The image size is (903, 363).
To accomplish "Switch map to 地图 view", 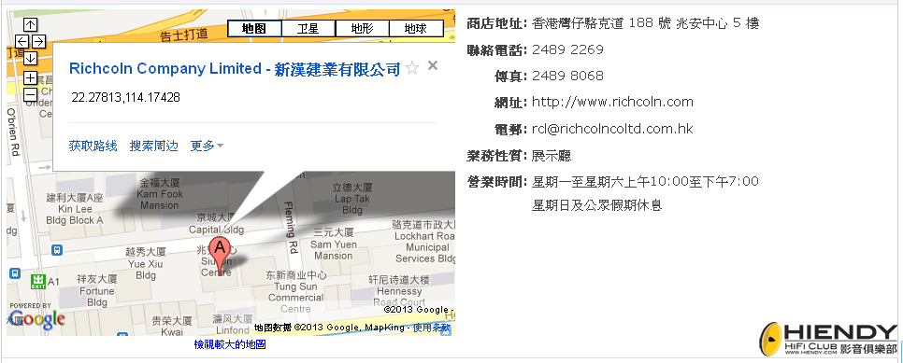I will click(254, 28).
